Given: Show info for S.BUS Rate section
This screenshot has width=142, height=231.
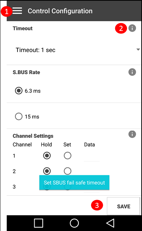Looking at the screenshot, I should (132, 72).
